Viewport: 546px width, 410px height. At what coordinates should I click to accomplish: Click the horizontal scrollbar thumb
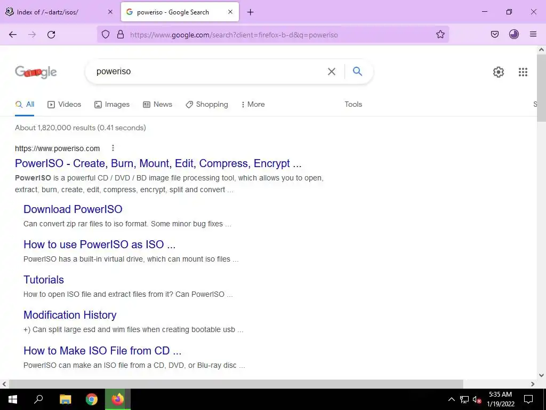(236, 384)
